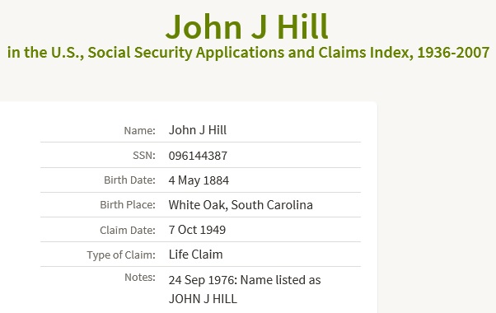Click the note 24 Sep 1976 text

[x=245, y=280]
